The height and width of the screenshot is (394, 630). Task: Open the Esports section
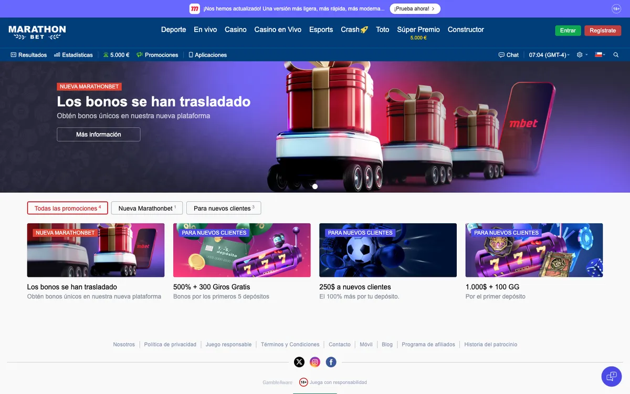coord(321,29)
